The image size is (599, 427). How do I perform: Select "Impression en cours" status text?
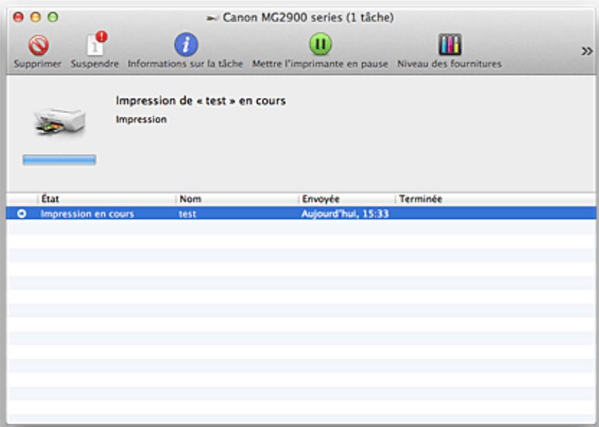pos(87,214)
